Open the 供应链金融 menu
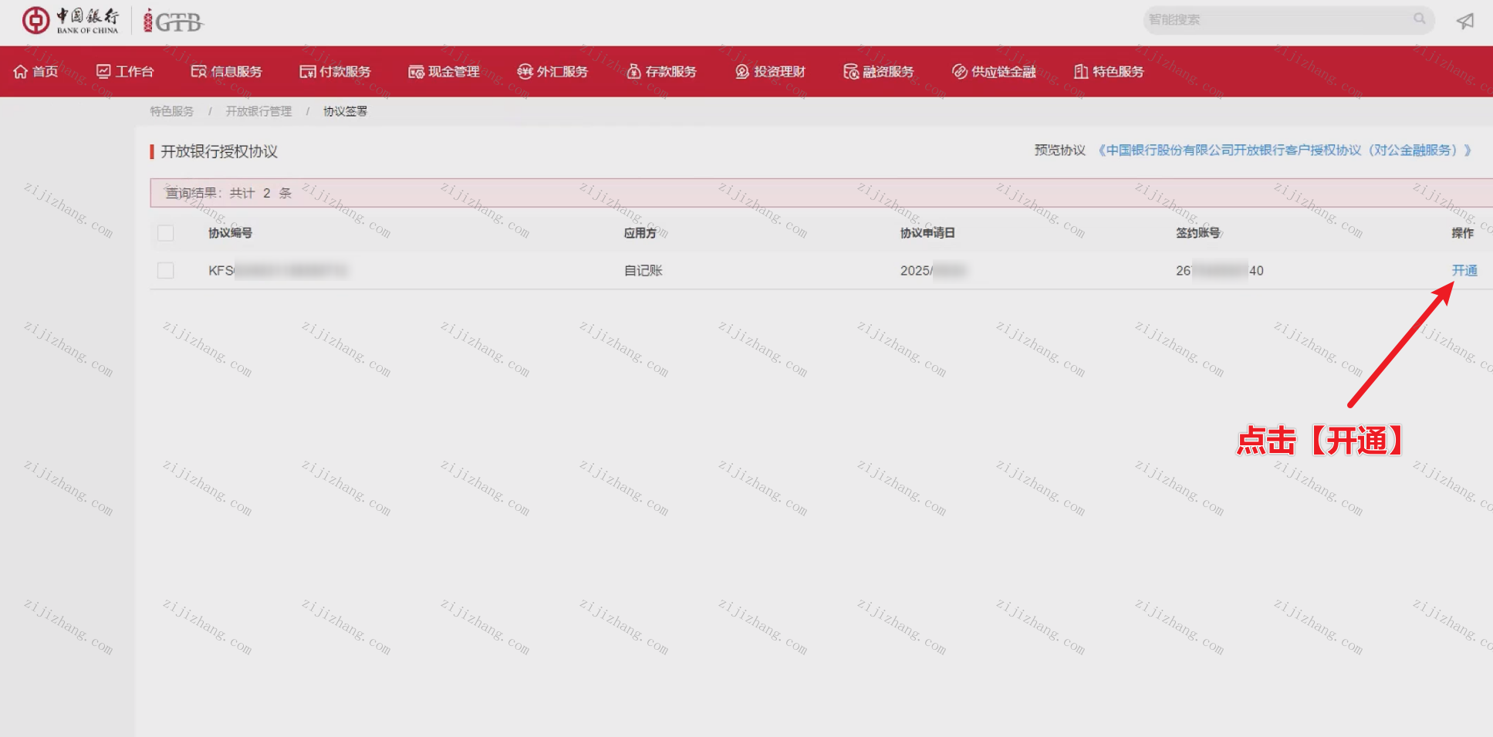The height and width of the screenshot is (737, 1493). (994, 72)
